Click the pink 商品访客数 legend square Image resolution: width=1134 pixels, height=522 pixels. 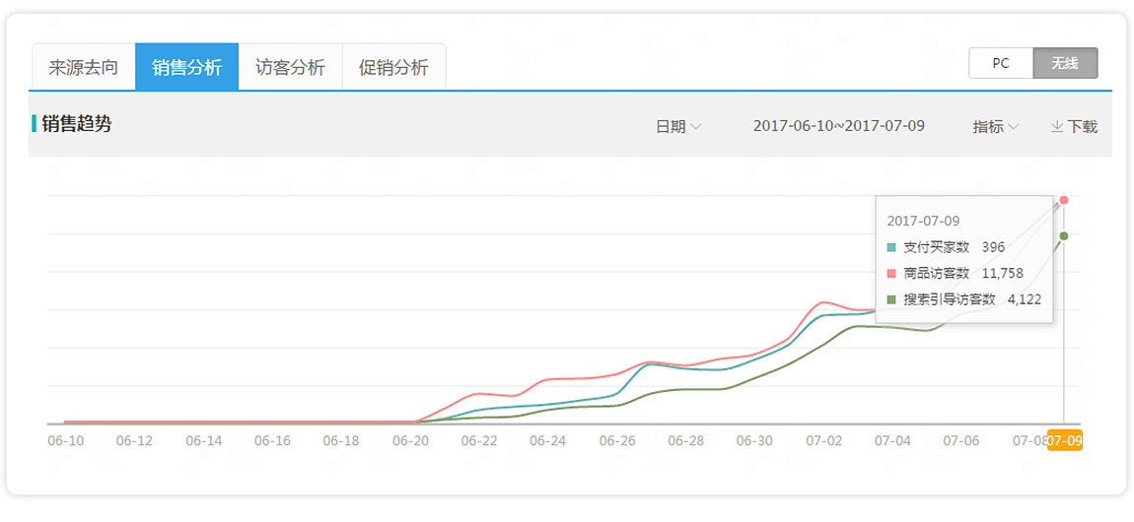[x=891, y=273]
